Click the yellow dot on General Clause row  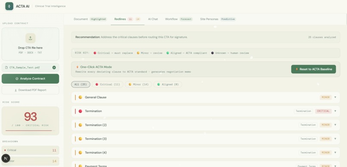point(81,97)
